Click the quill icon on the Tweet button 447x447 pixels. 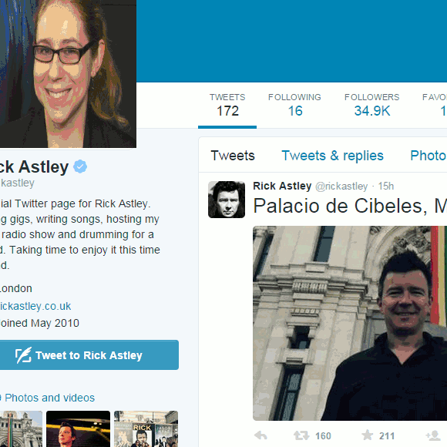coord(23,355)
